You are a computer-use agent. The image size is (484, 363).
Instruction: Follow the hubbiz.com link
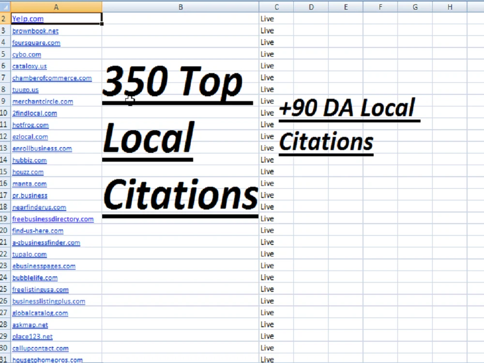(30, 161)
